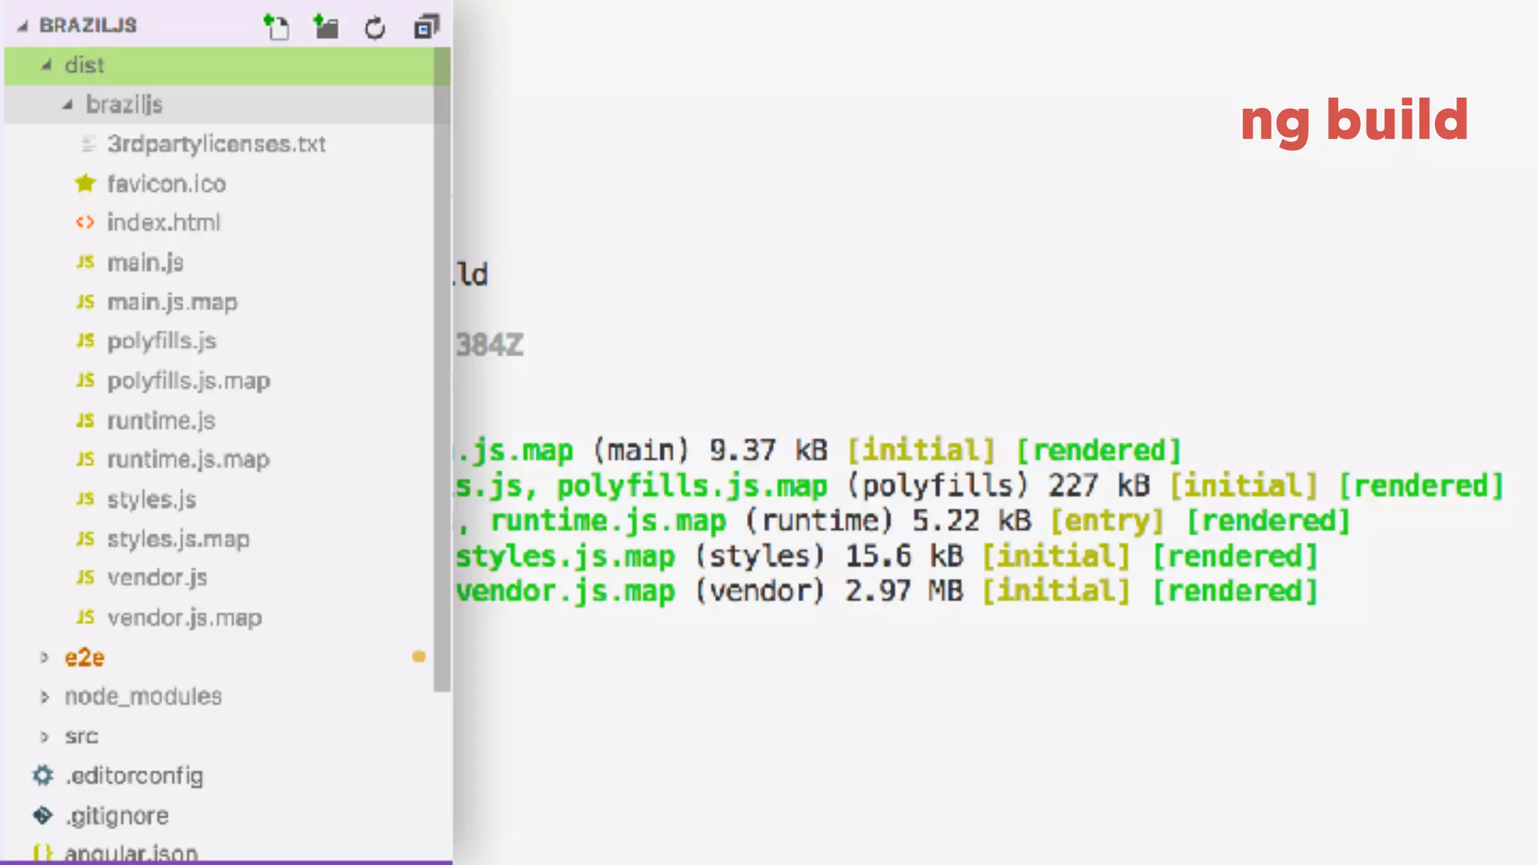Open the .editorconfig file

pos(134,776)
